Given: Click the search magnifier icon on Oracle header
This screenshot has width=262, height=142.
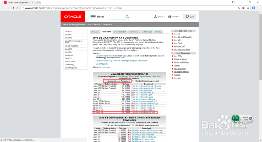Looking at the screenshot, I should 127,16.
